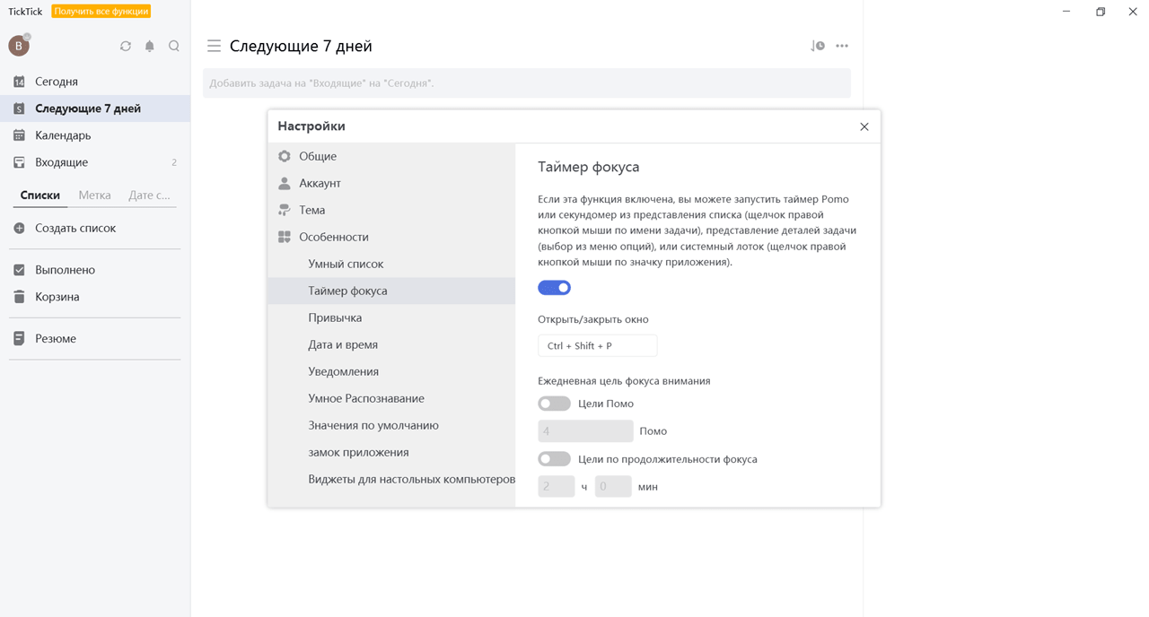Switch to the Метка tab
The image size is (1149, 617).
[94, 195]
